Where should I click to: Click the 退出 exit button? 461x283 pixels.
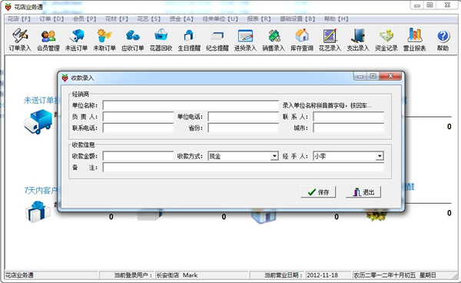tap(363, 192)
